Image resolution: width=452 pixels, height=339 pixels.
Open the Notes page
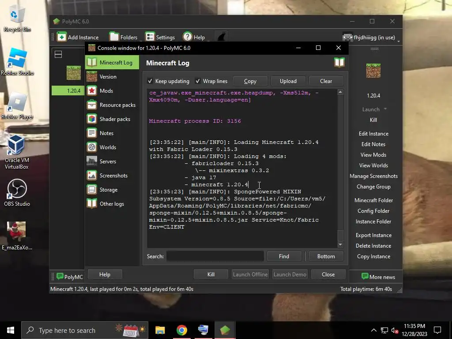[x=112, y=133]
